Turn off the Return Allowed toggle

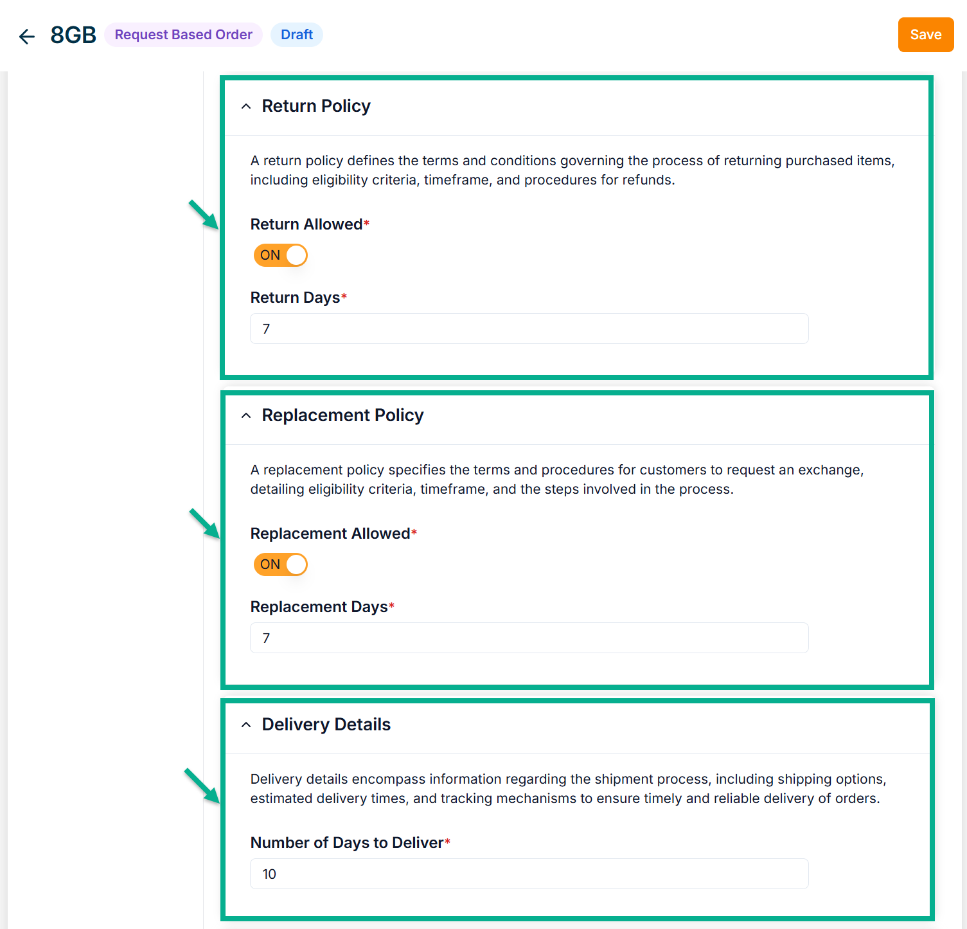(281, 255)
